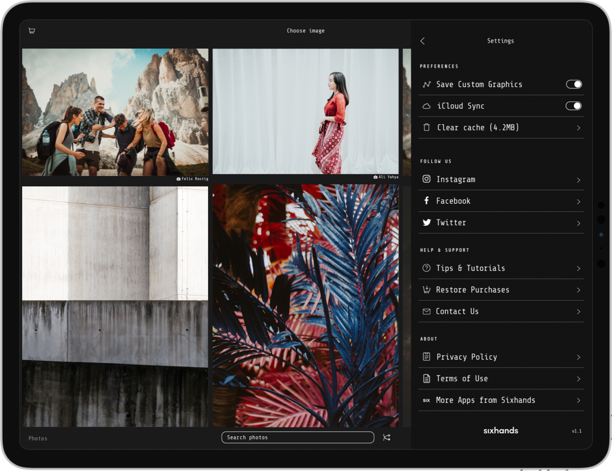The height and width of the screenshot is (471, 612).
Task: Open Twitter follow link
Action: click(501, 223)
